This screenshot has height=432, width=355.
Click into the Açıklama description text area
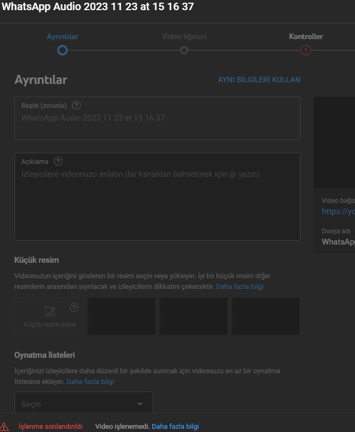[x=157, y=197]
